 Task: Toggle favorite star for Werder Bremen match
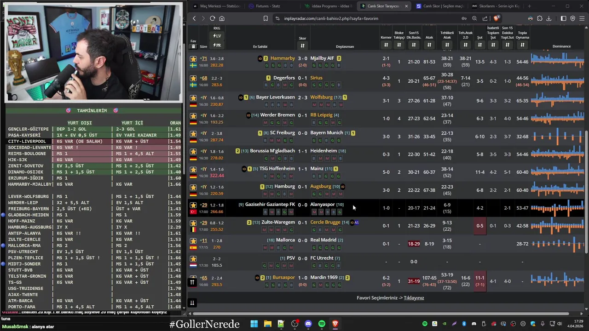coord(193,115)
